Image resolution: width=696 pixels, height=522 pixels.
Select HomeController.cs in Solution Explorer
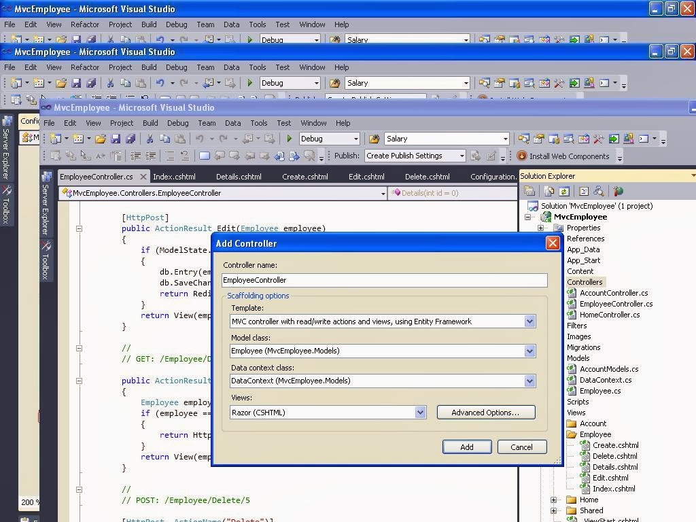pos(610,315)
